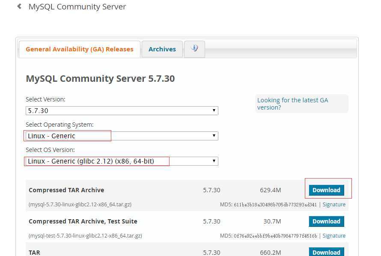Click the 'MySQL Community Server 5.7.30' heading
381x256 pixels.
point(100,79)
